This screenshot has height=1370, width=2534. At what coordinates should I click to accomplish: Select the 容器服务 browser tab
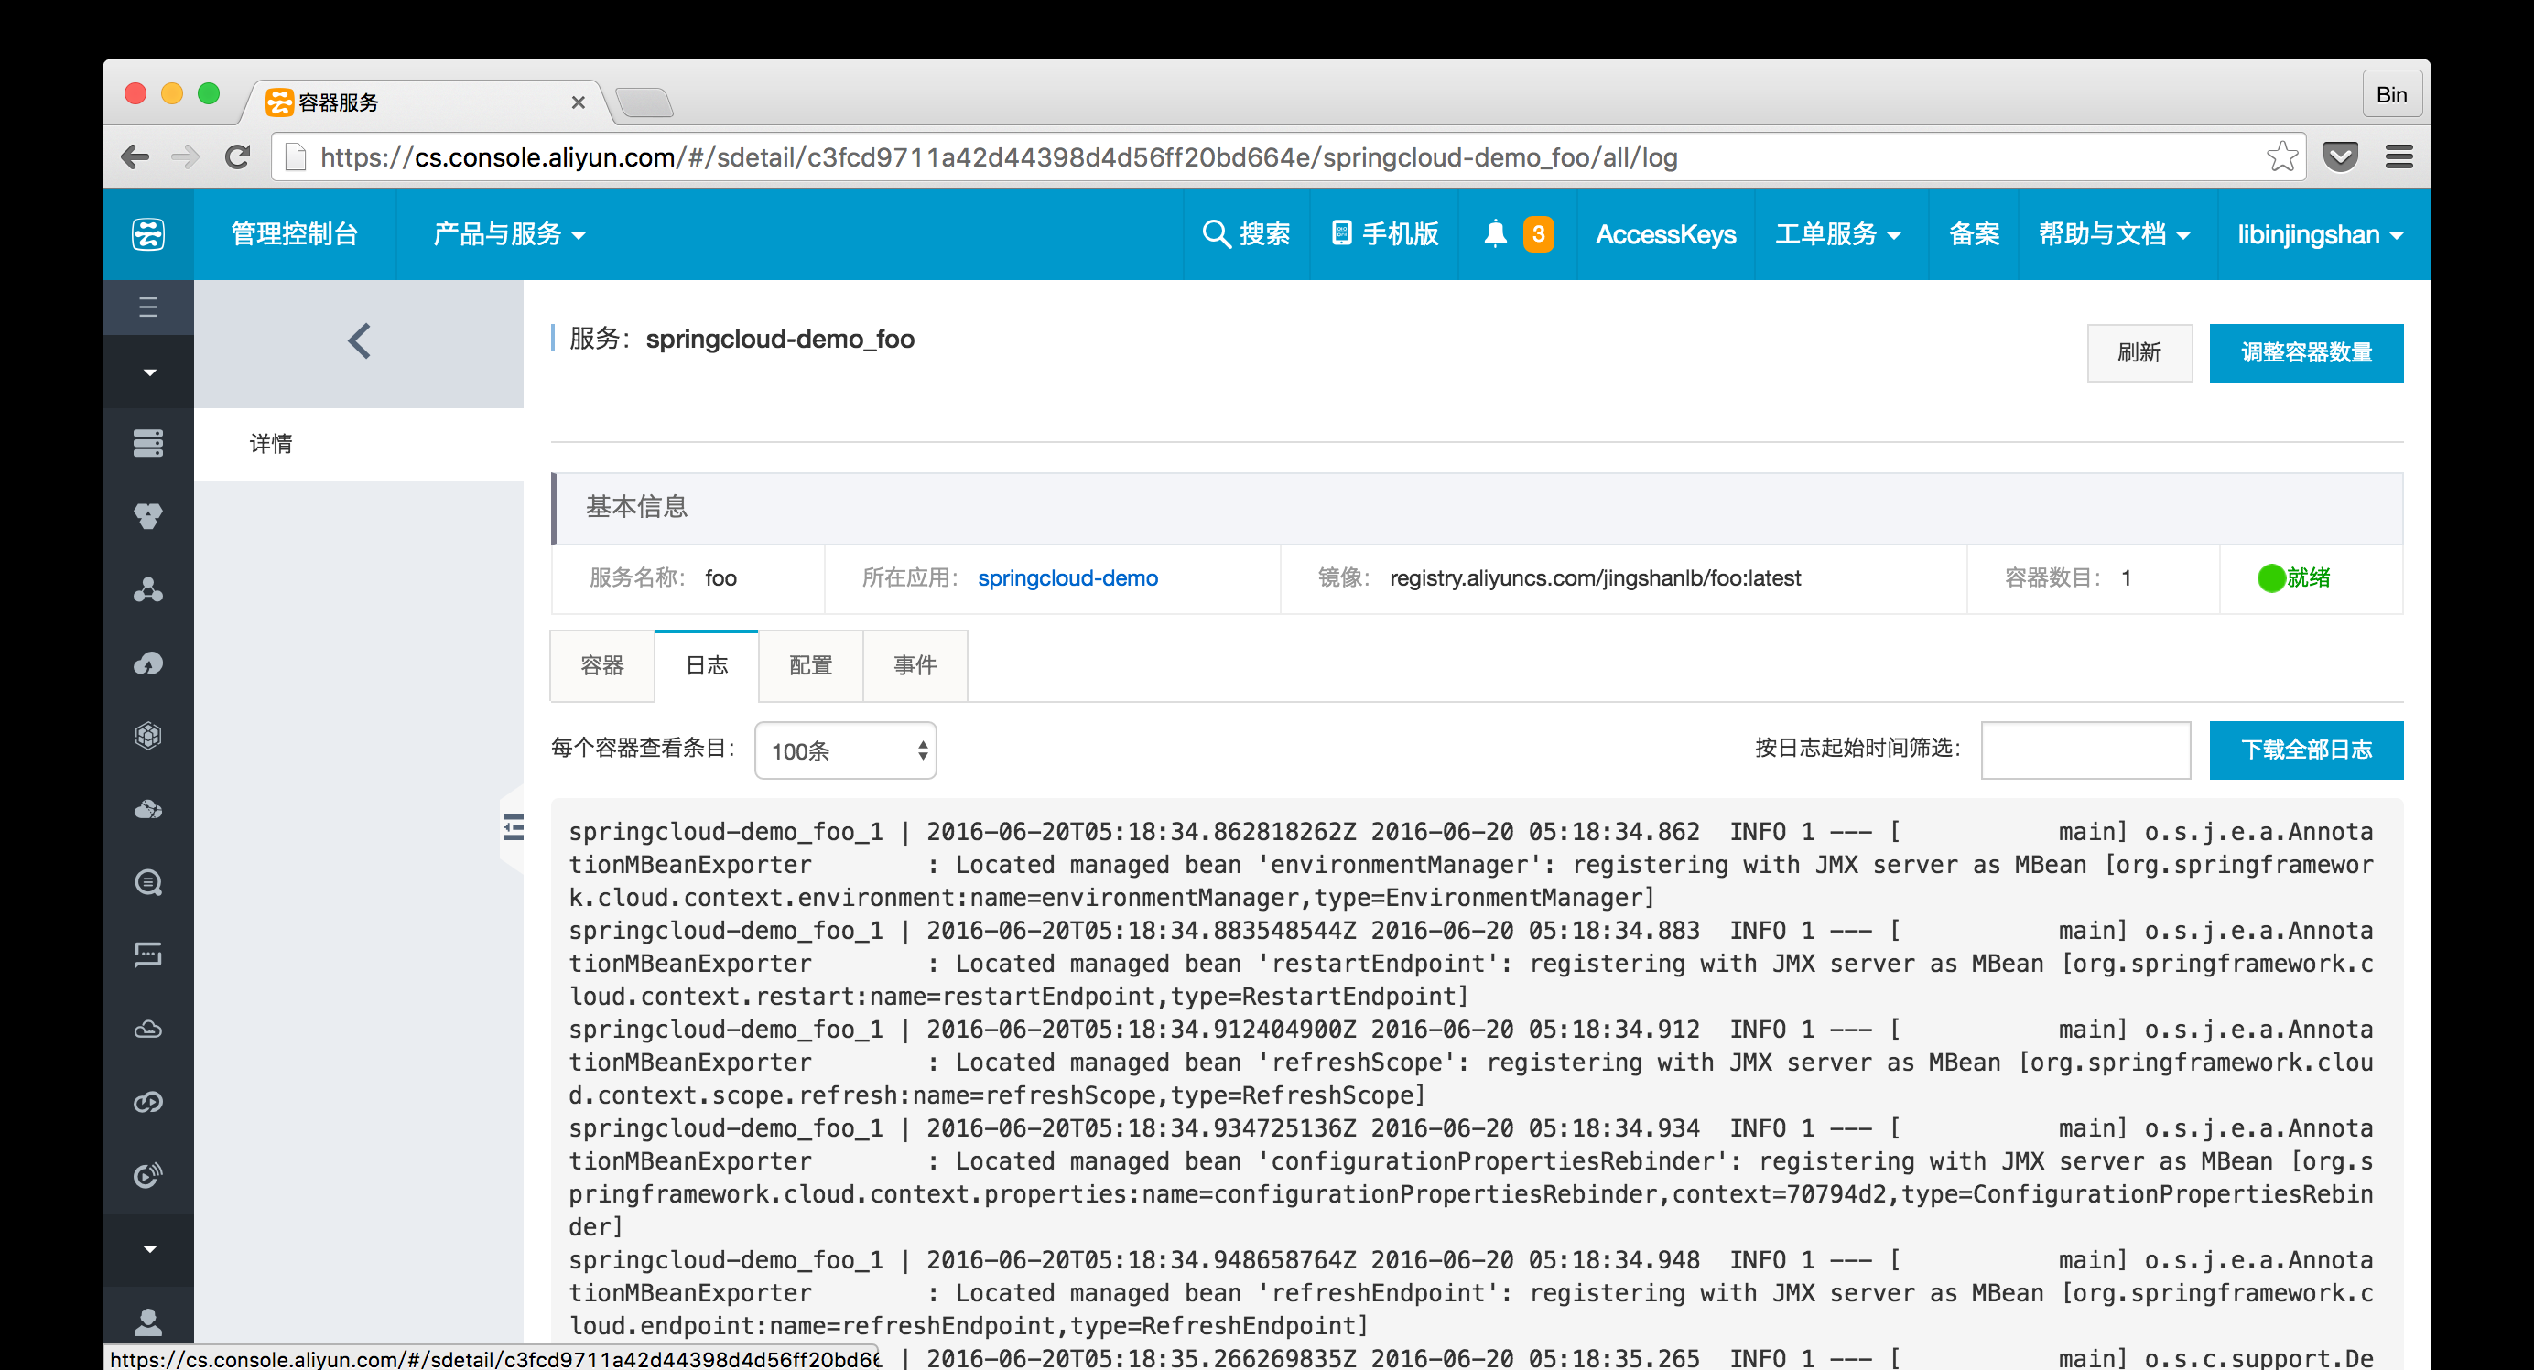[x=425, y=102]
